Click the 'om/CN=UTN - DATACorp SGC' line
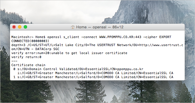 point(35,49)
